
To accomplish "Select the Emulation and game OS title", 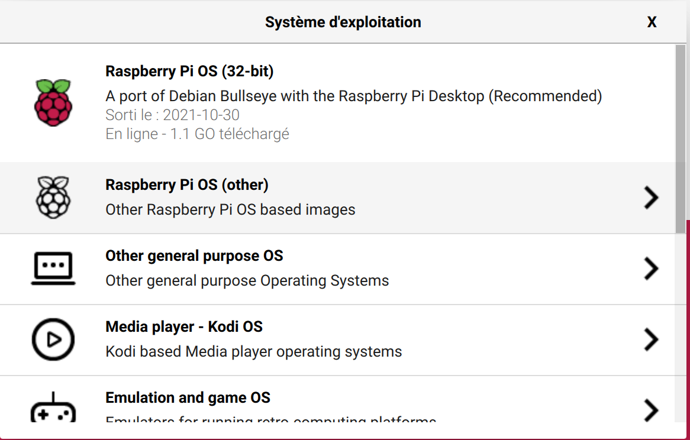I will point(188,398).
